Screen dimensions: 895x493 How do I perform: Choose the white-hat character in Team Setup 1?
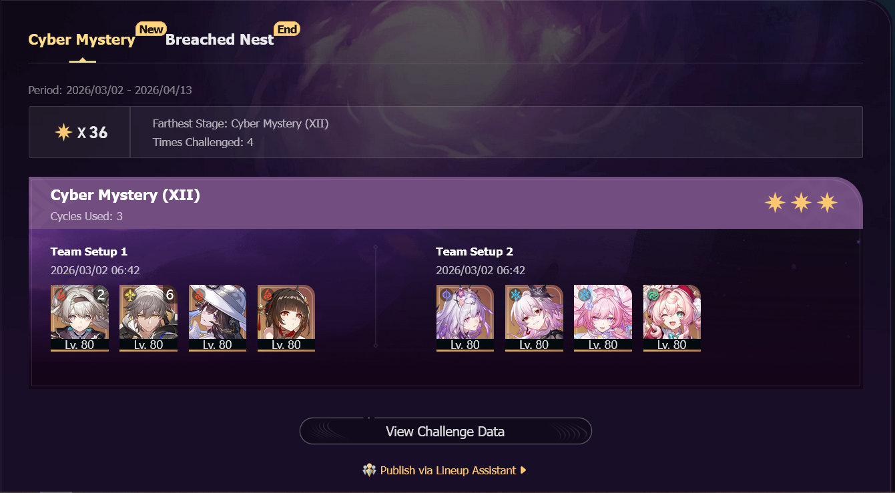pyautogui.click(x=218, y=318)
